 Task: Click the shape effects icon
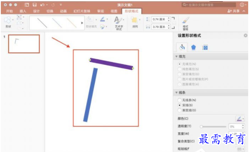[102, 27]
